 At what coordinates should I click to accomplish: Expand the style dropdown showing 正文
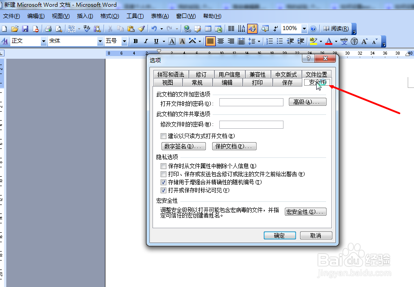(44, 41)
